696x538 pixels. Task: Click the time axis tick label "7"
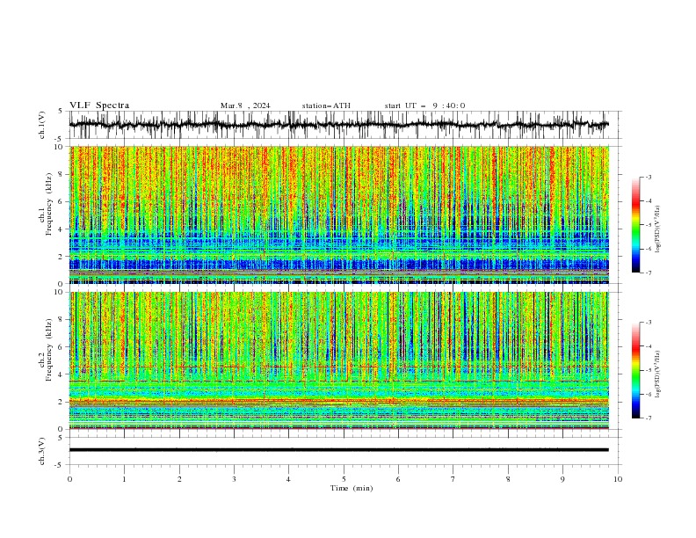click(453, 479)
